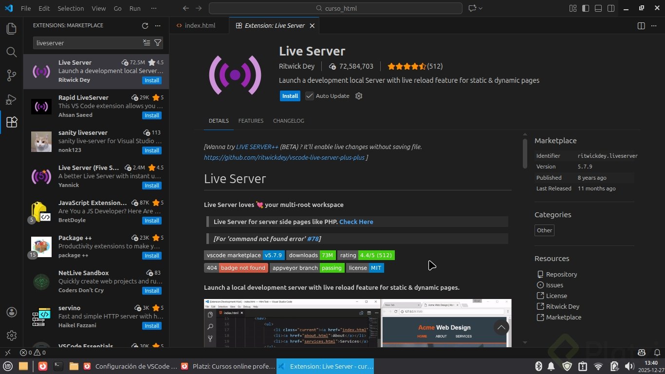Click the Live Server five-star rating
Viewport: 665px width, 374px height.
point(407,66)
